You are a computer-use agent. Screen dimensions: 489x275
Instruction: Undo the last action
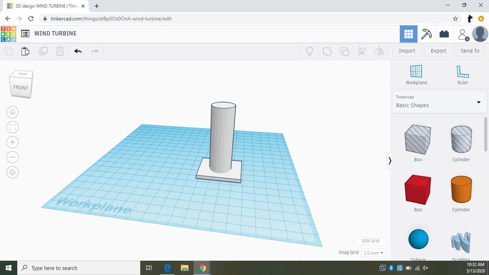click(78, 51)
